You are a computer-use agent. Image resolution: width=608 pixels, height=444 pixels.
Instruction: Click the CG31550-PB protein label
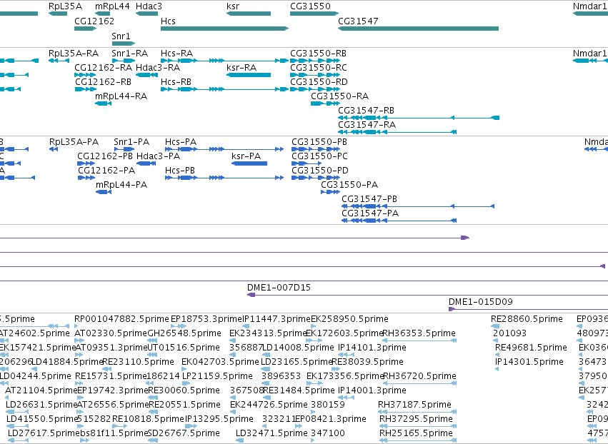[x=319, y=142]
